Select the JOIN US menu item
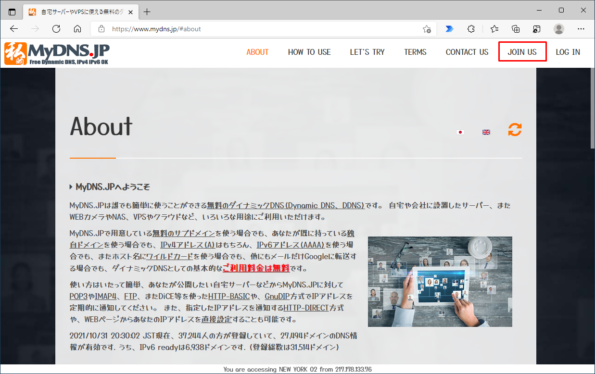Screen dimensions: 595x374 [522, 52]
